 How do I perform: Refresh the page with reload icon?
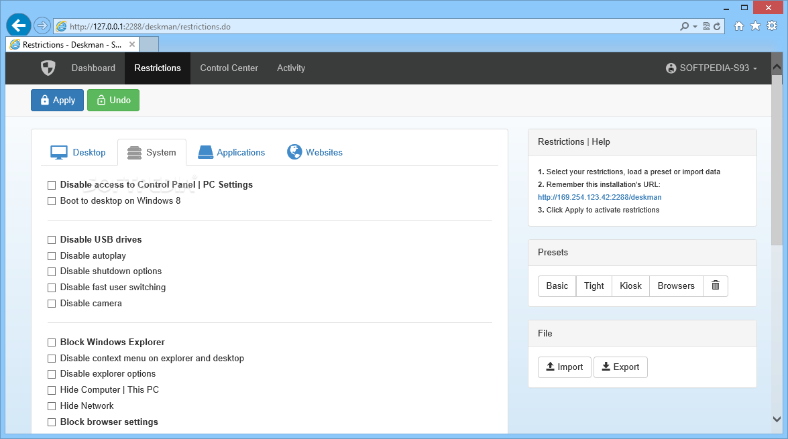(717, 26)
